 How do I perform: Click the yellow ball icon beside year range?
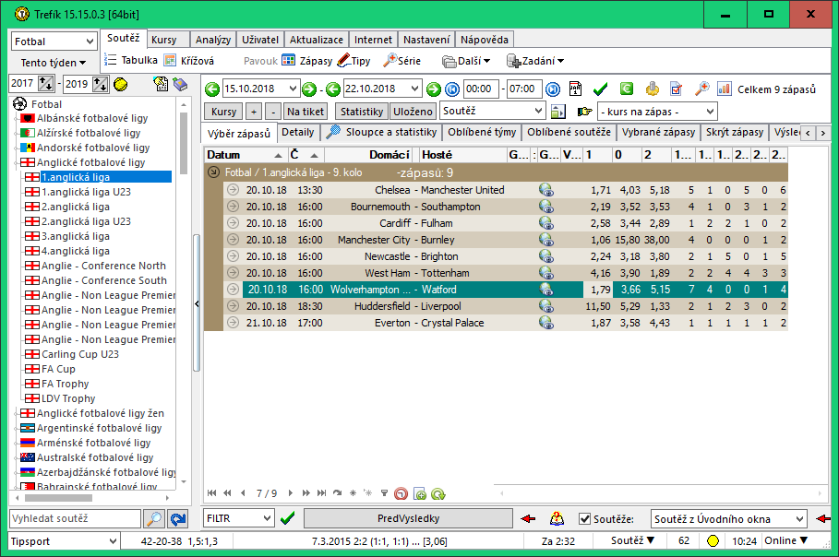coord(121,84)
